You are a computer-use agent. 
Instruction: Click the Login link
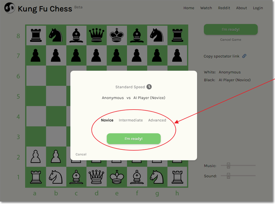point(258,8)
